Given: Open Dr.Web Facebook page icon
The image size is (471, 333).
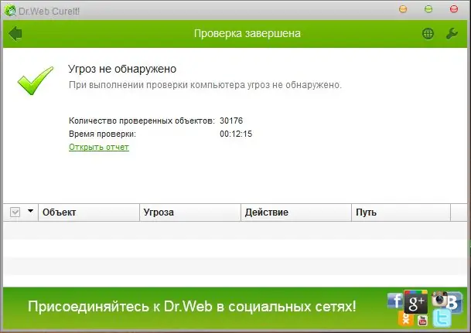Looking at the screenshot, I should (395, 301).
